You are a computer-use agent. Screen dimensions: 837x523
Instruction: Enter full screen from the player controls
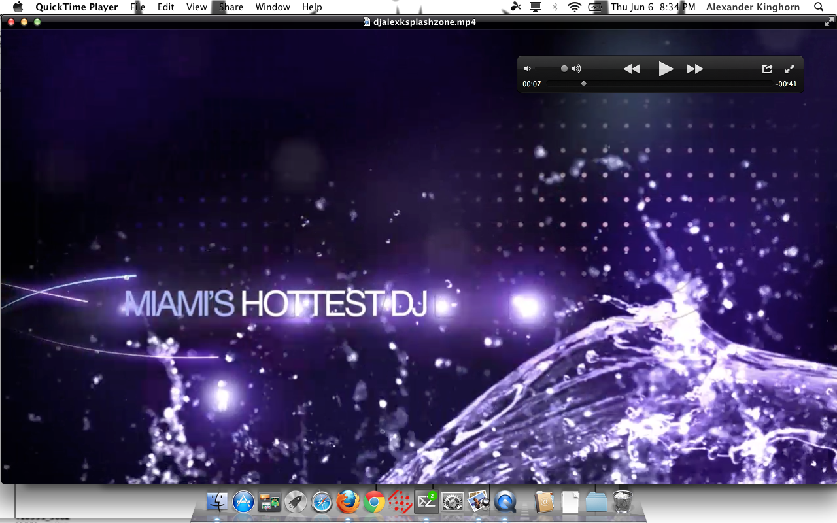(x=790, y=69)
